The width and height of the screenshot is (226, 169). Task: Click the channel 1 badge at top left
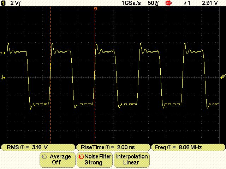(x=3, y=3)
